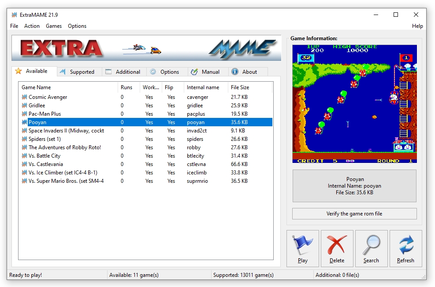Click the gear icon on Options tab
The image size is (435, 287).
153,72
